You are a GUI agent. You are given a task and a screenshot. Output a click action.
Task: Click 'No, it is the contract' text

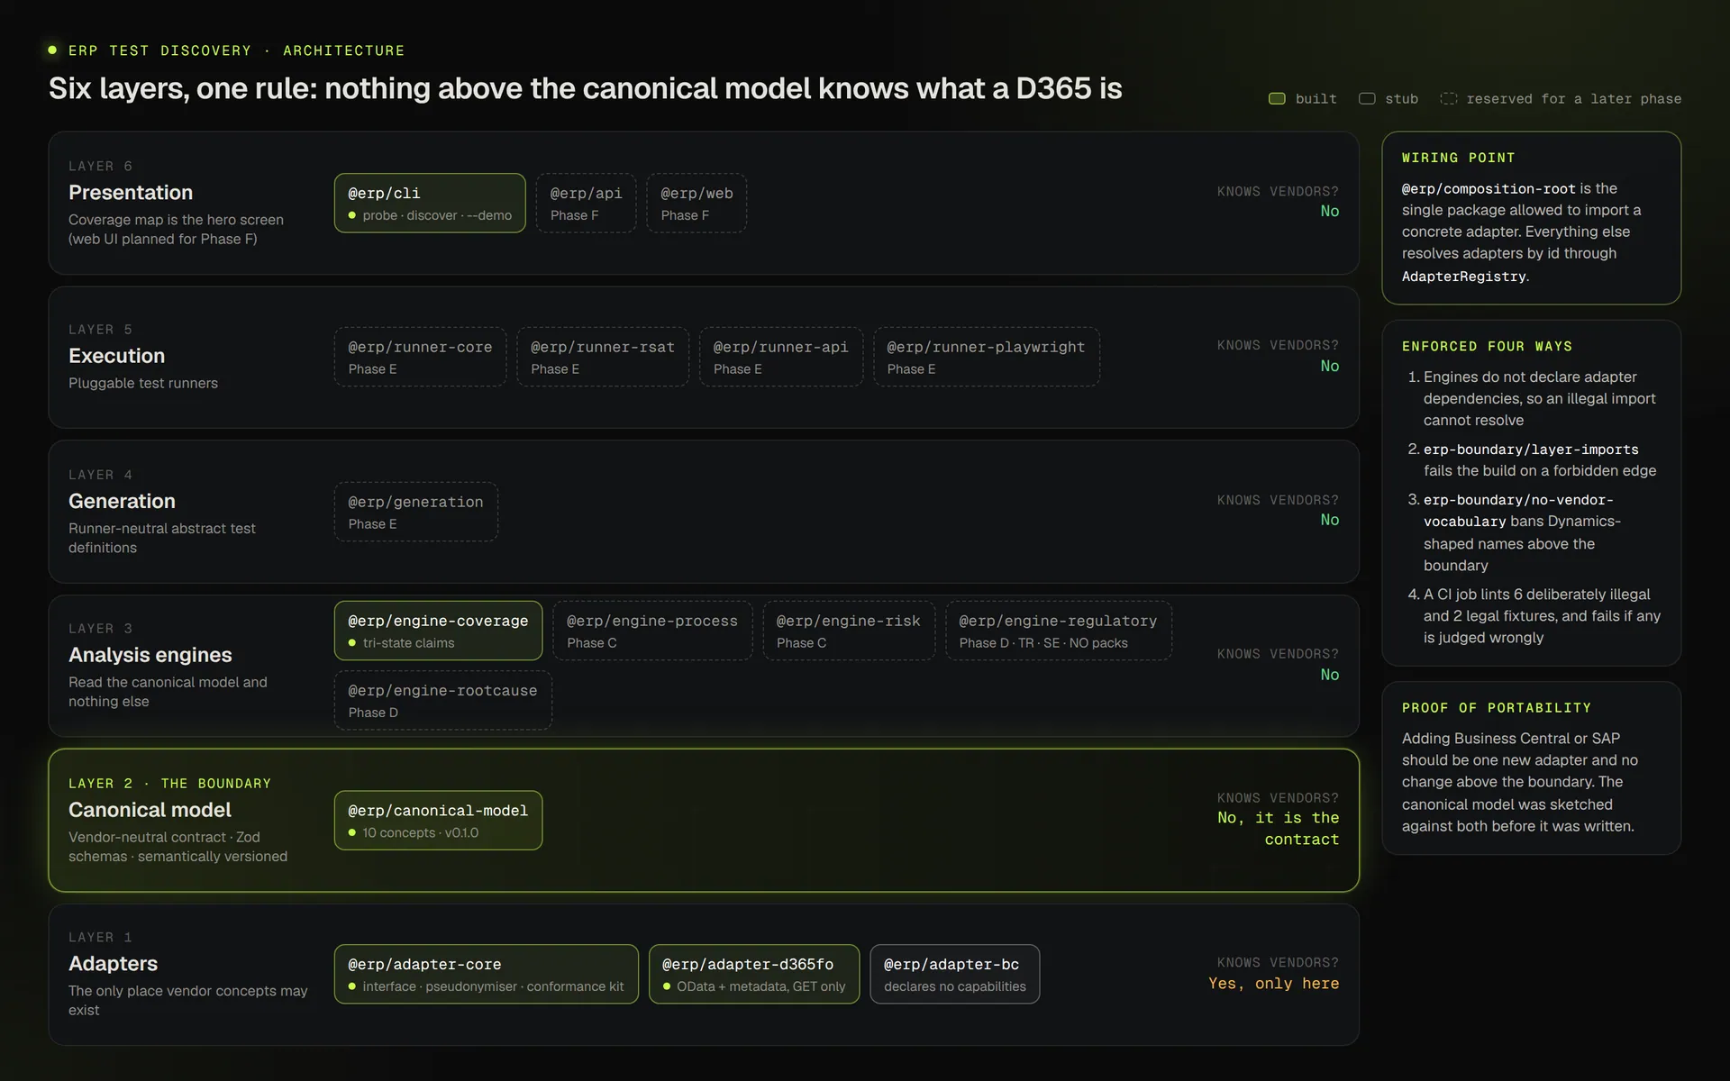tap(1278, 829)
